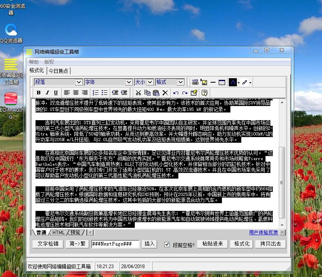Click the italic formatting icon
Viewport: 322px width, 277px height.
47,93
